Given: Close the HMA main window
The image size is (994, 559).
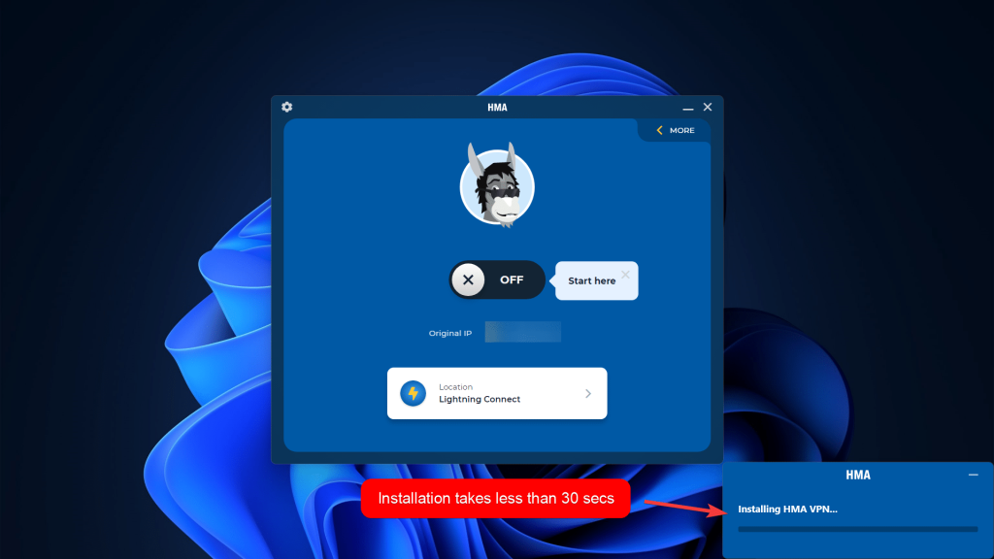Looking at the screenshot, I should tap(708, 107).
